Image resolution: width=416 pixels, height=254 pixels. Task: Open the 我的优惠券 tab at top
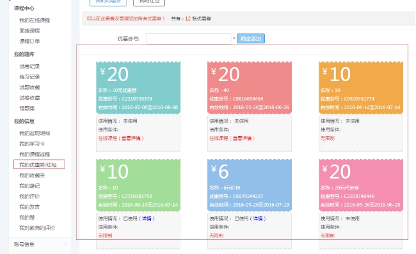(x=108, y=2)
